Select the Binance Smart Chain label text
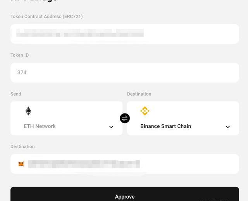Viewport: 248px width, 201px height. (x=165, y=126)
